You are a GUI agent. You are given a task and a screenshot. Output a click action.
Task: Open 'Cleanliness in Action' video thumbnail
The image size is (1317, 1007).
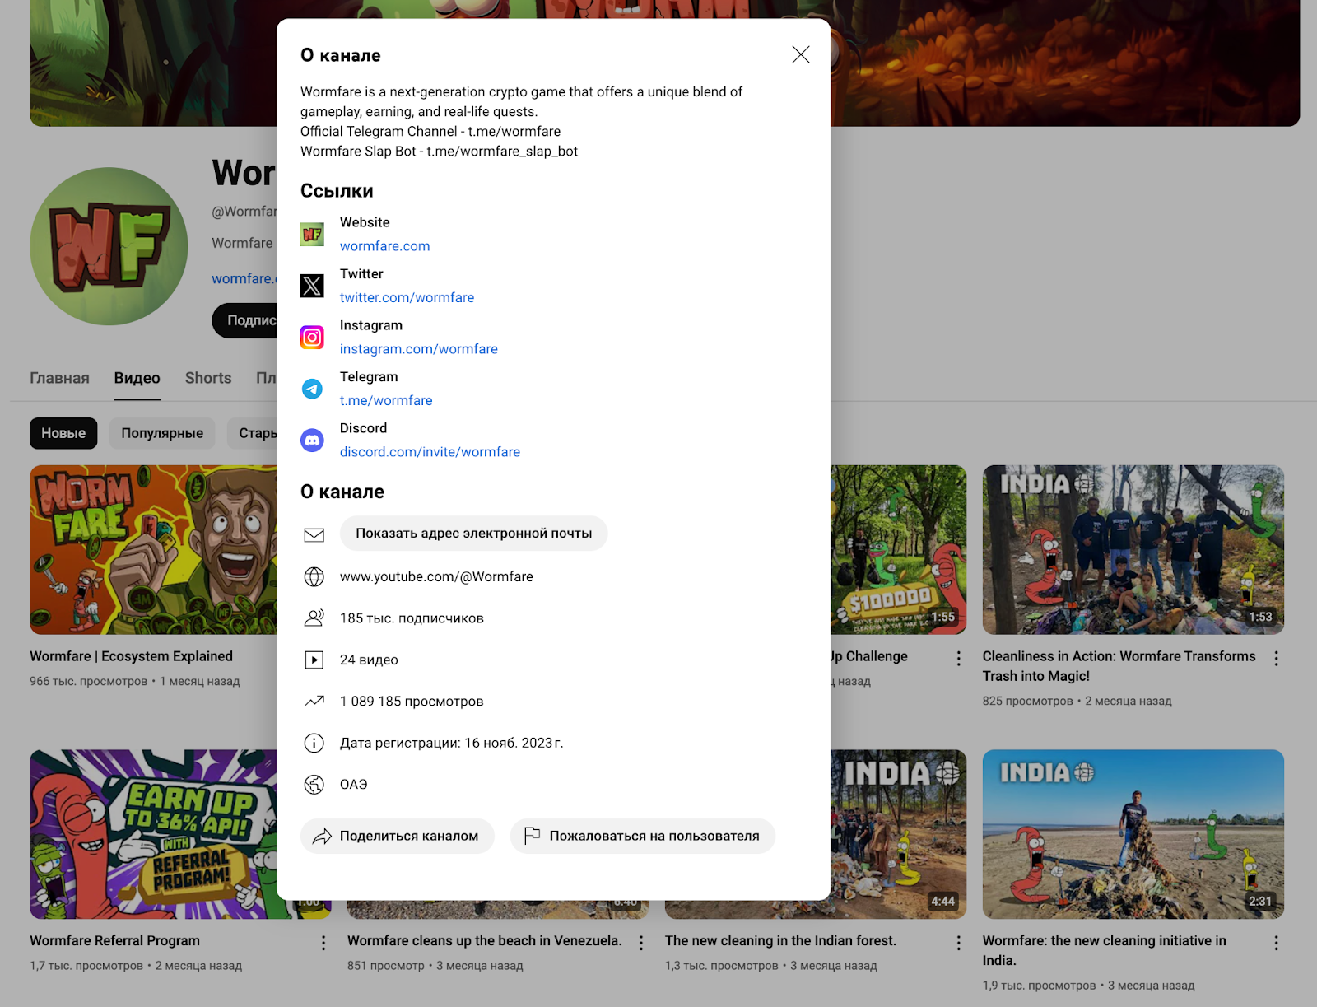point(1133,550)
